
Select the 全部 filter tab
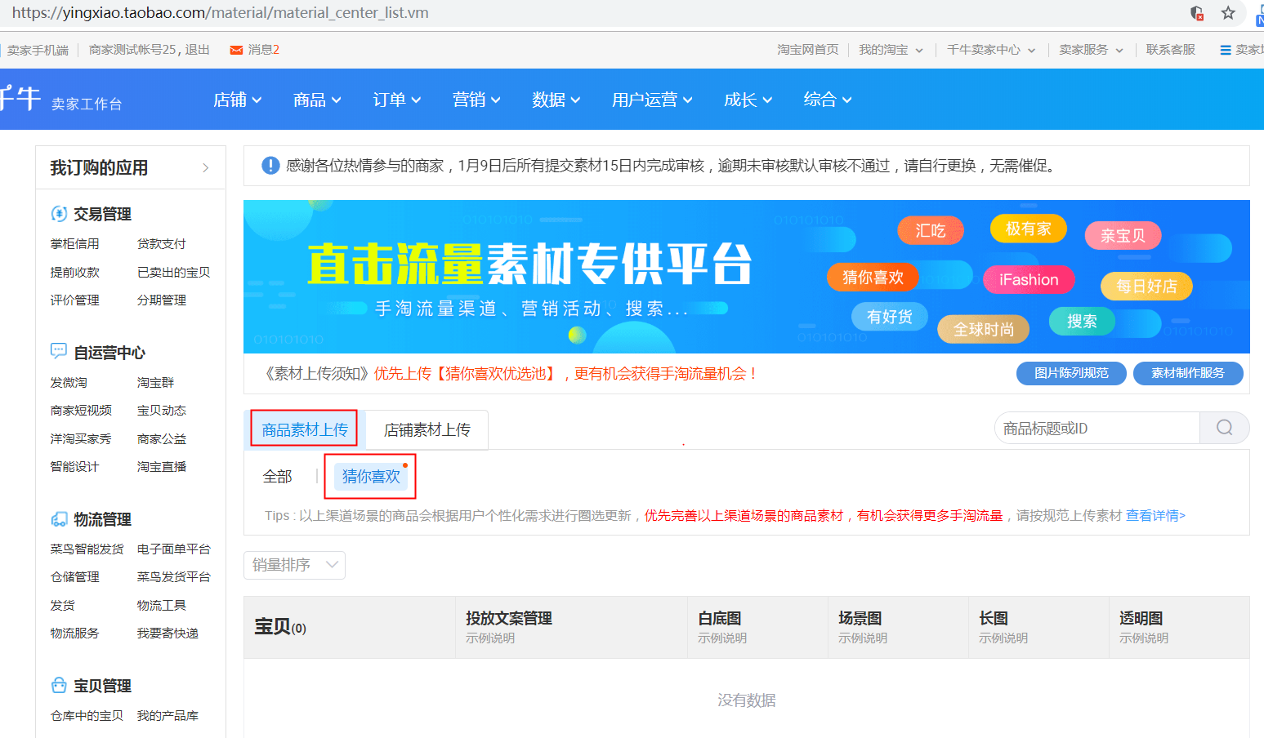(277, 477)
